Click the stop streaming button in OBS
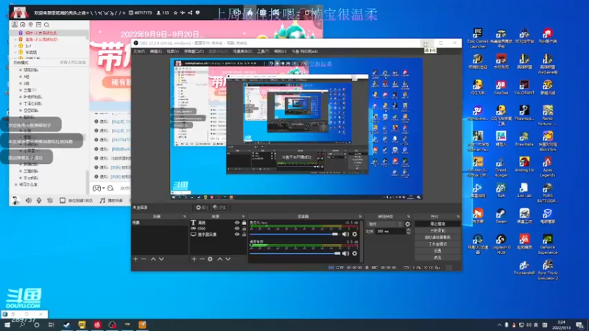The height and width of the screenshot is (331, 589). [437, 224]
